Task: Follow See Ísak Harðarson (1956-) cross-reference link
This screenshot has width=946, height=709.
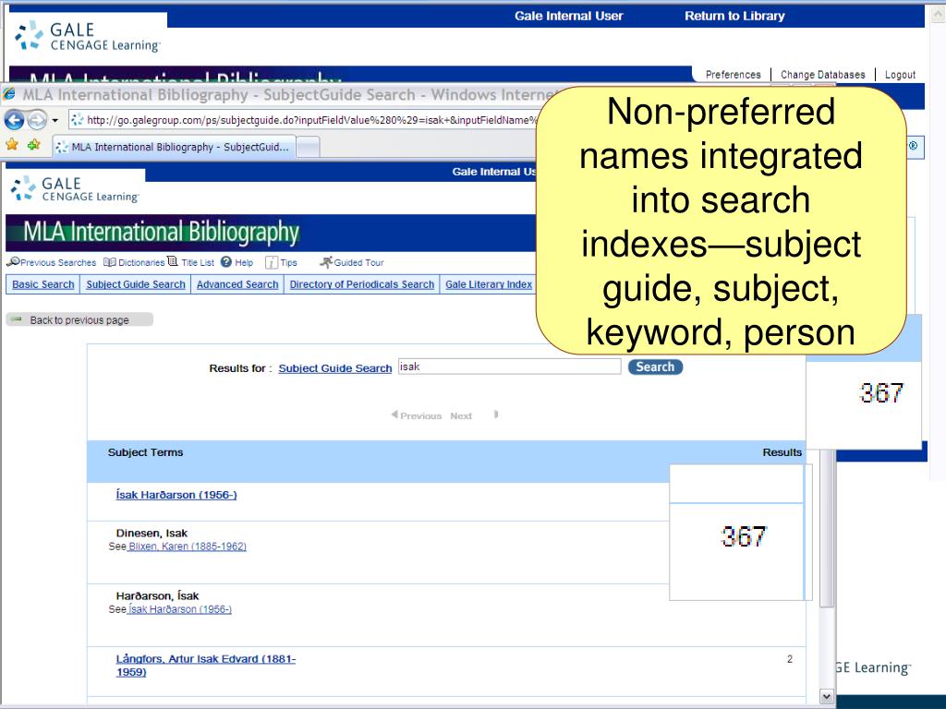Action: (x=180, y=609)
